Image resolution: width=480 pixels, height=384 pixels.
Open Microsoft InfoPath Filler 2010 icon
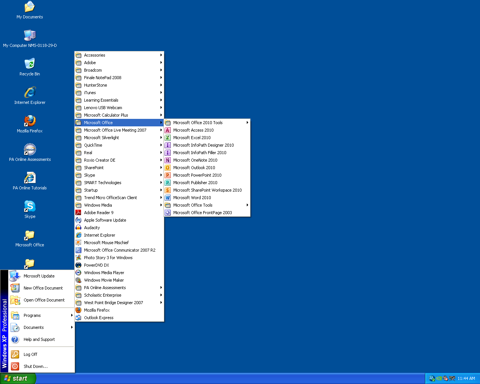(168, 153)
